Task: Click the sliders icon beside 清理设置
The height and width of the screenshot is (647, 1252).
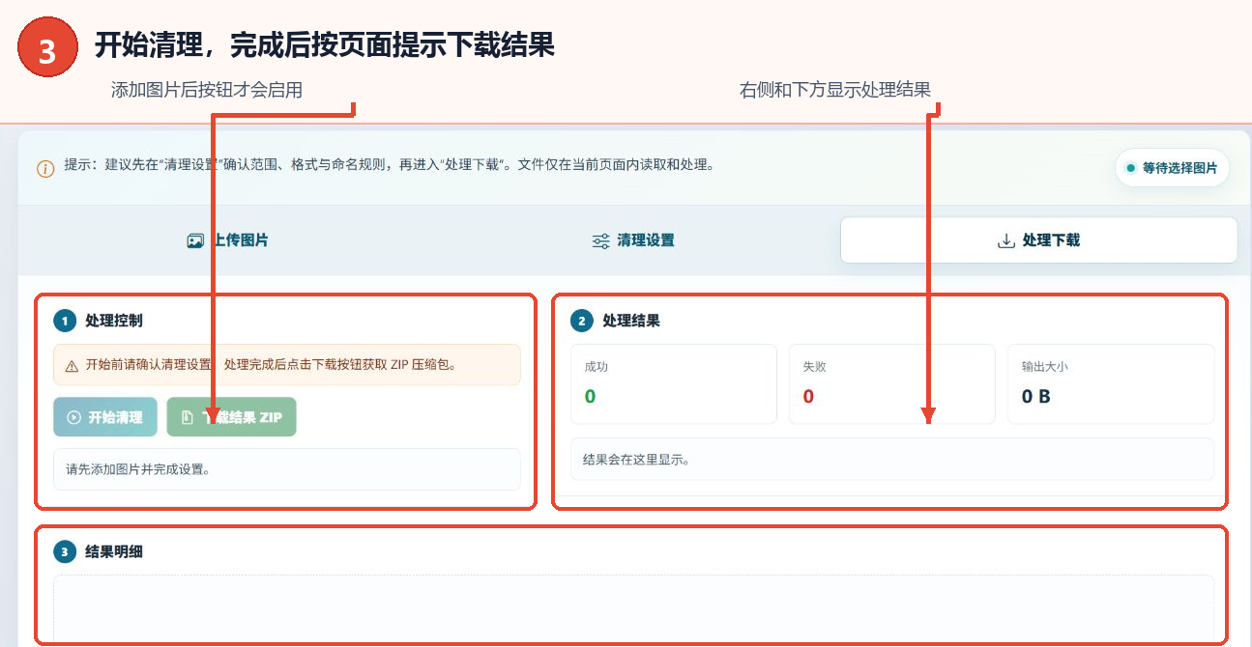Action: [600, 240]
